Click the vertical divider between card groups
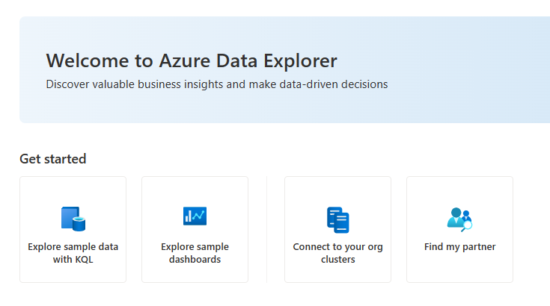This screenshot has height=306, width=550. [266, 229]
